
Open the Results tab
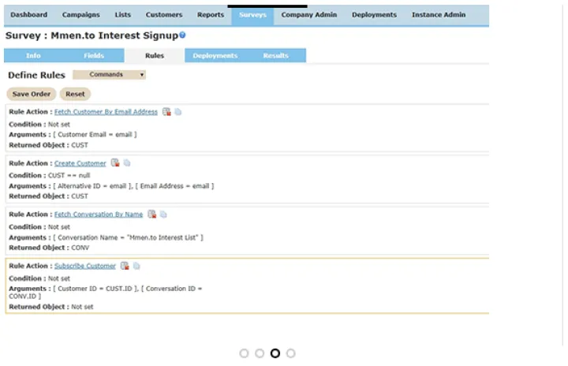point(275,56)
